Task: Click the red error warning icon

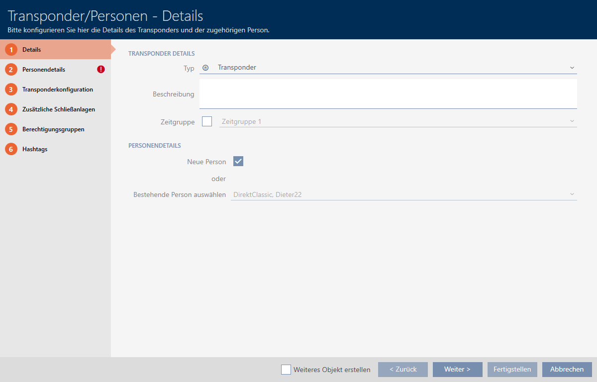Action: point(101,70)
